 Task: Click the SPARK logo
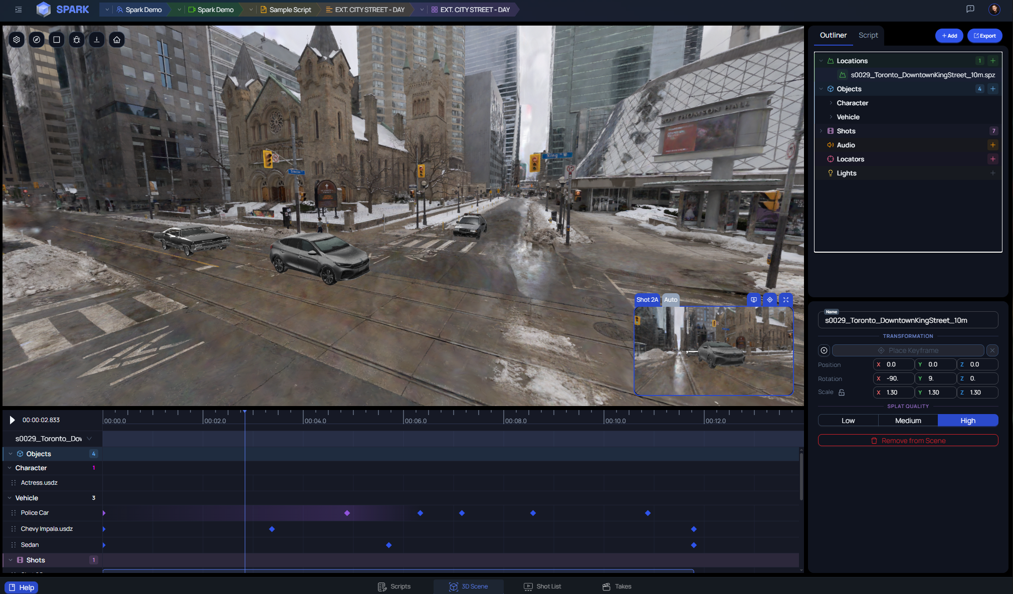pyautogui.click(x=63, y=10)
